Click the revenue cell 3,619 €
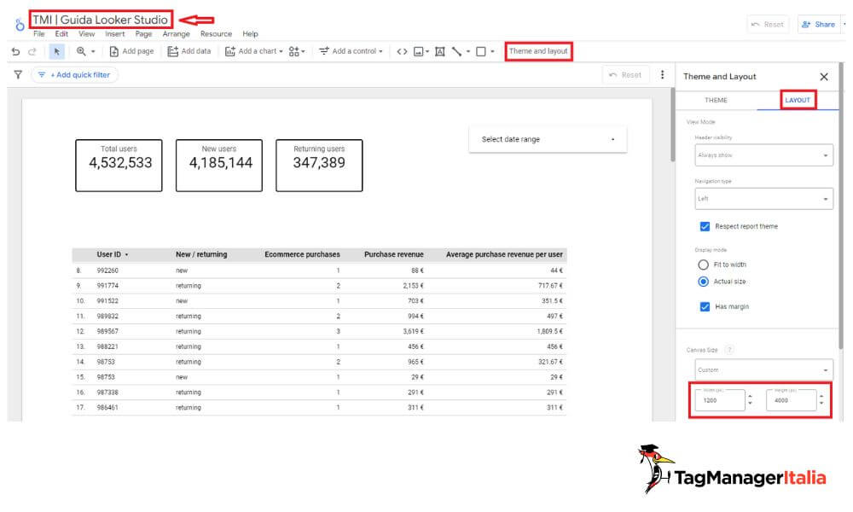 pyautogui.click(x=414, y=331)
